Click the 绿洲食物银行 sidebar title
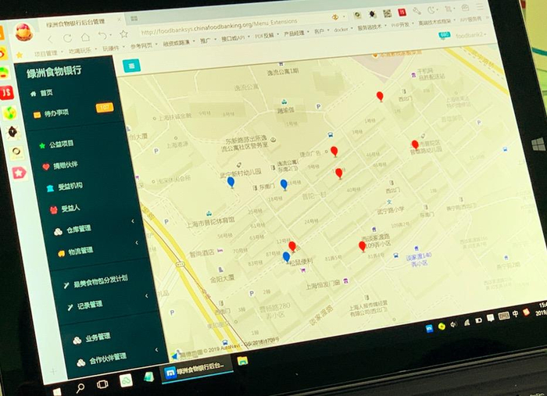 click(x=54, y=72)
